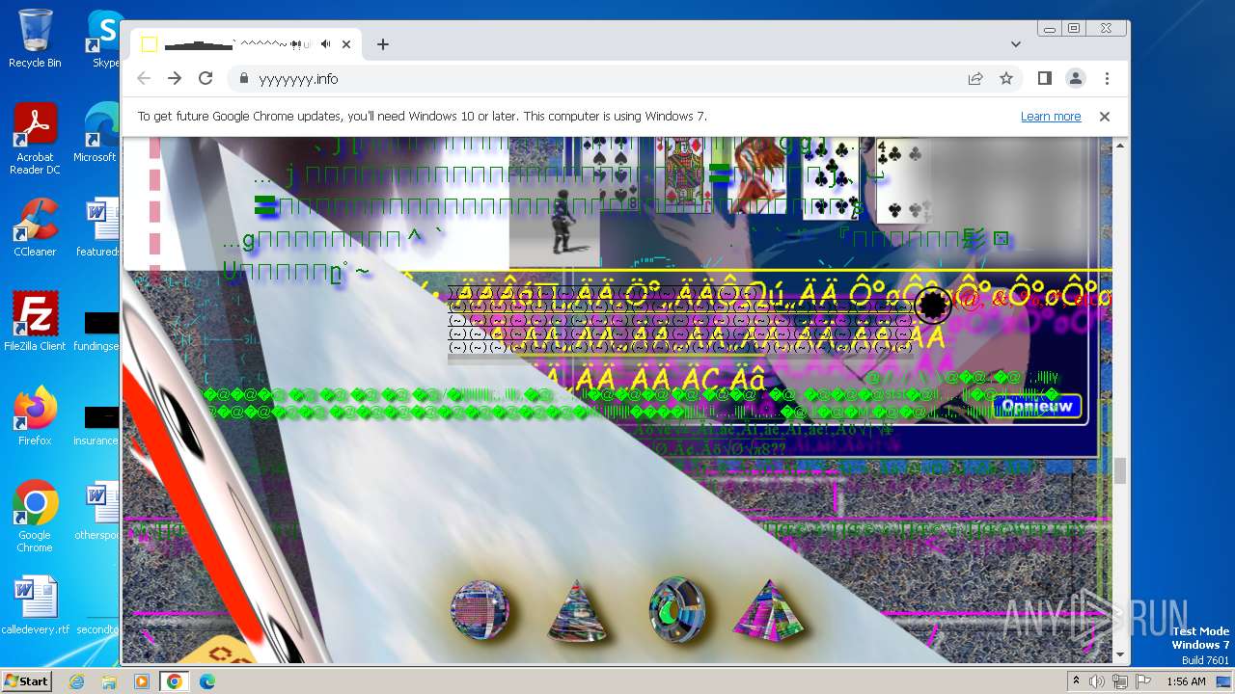
Task: Open the Google Chrome desktop icon
Action: click(x=35, y=517)
